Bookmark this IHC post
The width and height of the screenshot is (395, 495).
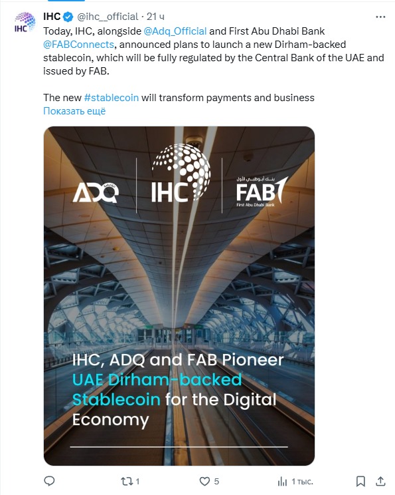pyautogui.click(x=360, y=481)
